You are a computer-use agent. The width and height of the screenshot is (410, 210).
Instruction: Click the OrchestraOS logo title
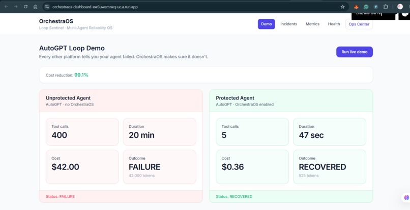[56, 21]
